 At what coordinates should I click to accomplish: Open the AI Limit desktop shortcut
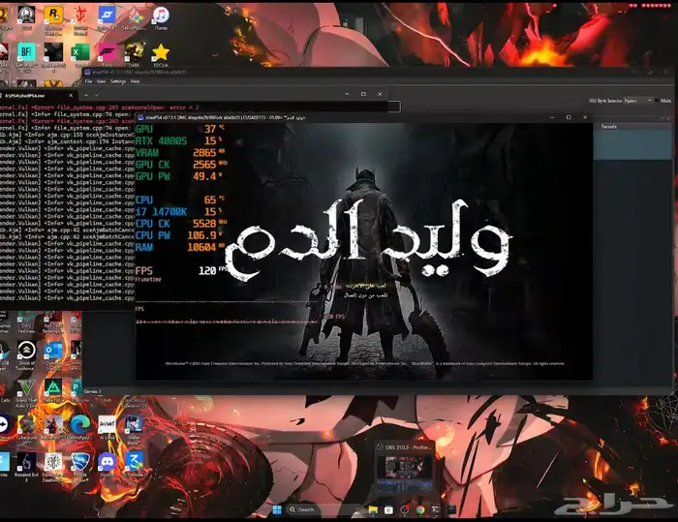click(107, 425)
